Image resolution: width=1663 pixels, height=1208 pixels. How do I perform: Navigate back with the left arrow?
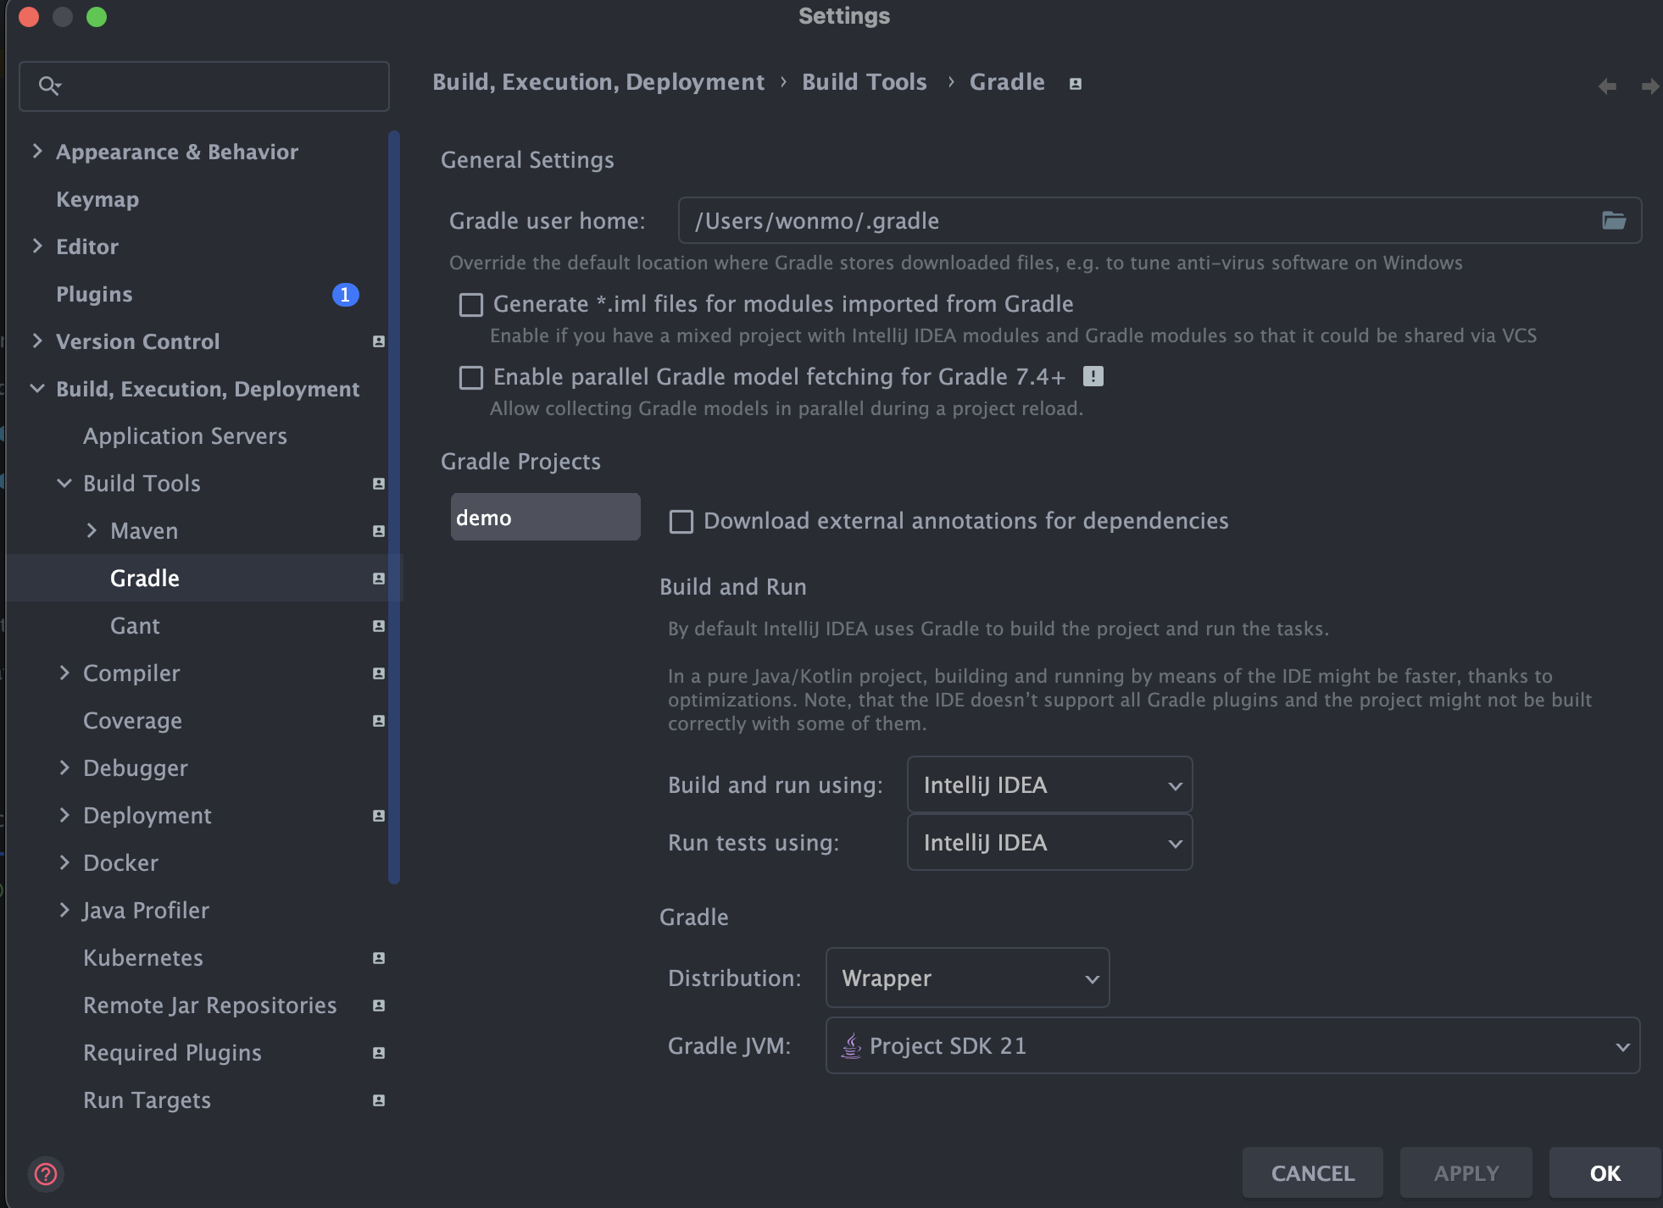click(1607, 86)
